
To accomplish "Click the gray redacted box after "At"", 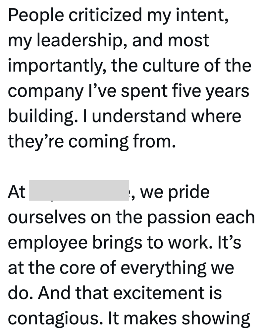I will pyautogui.click(x=79, y=190).
